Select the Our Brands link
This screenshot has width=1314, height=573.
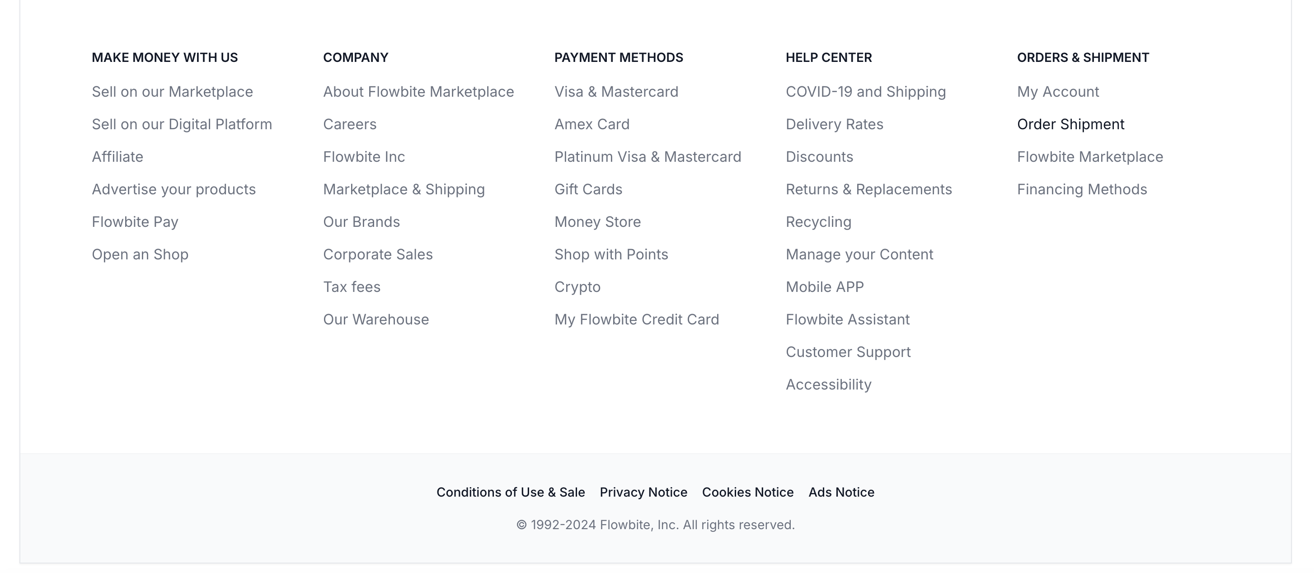(361, 222)
